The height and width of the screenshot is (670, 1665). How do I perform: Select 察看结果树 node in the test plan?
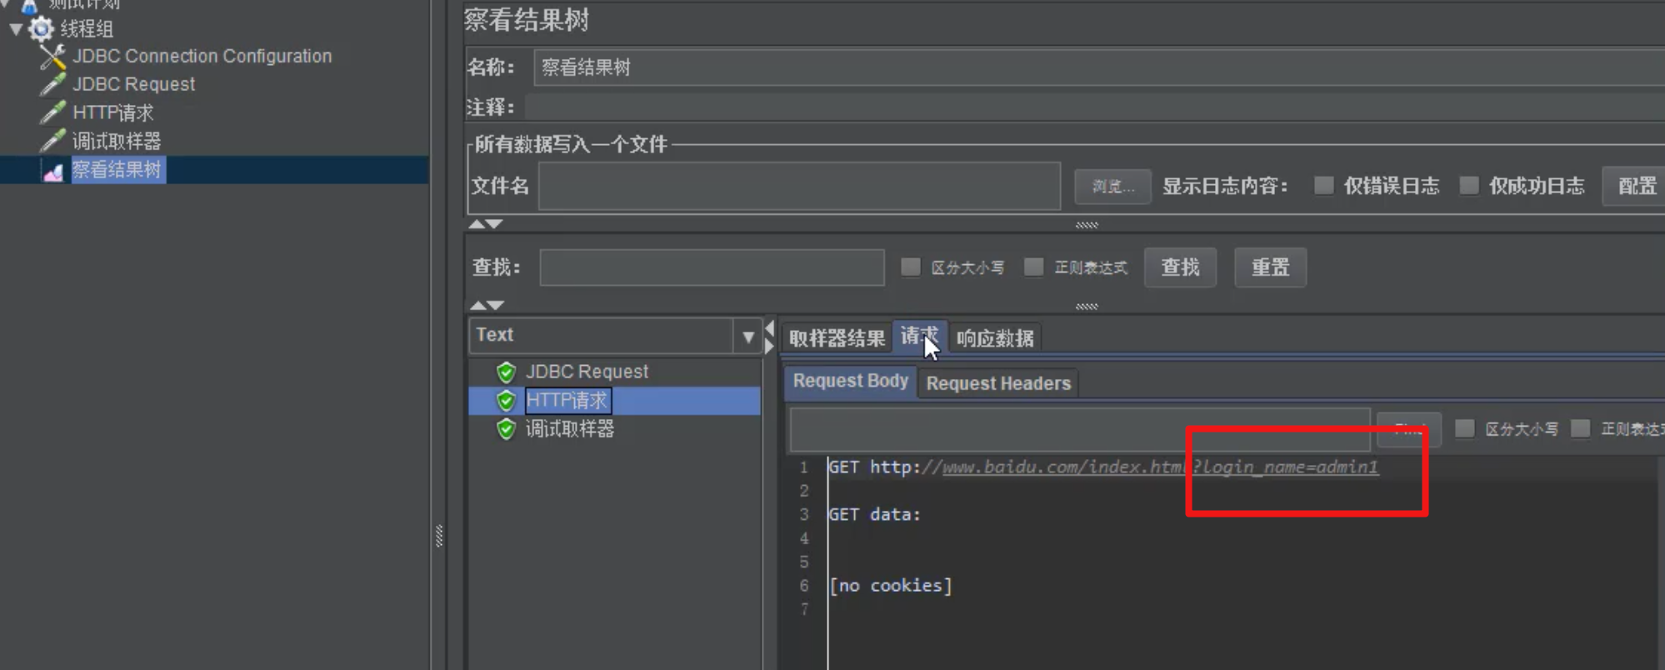click(117, 170)
